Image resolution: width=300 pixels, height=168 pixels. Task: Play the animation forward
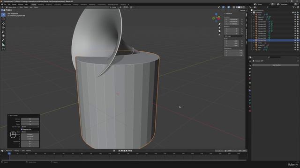point(126,151)
